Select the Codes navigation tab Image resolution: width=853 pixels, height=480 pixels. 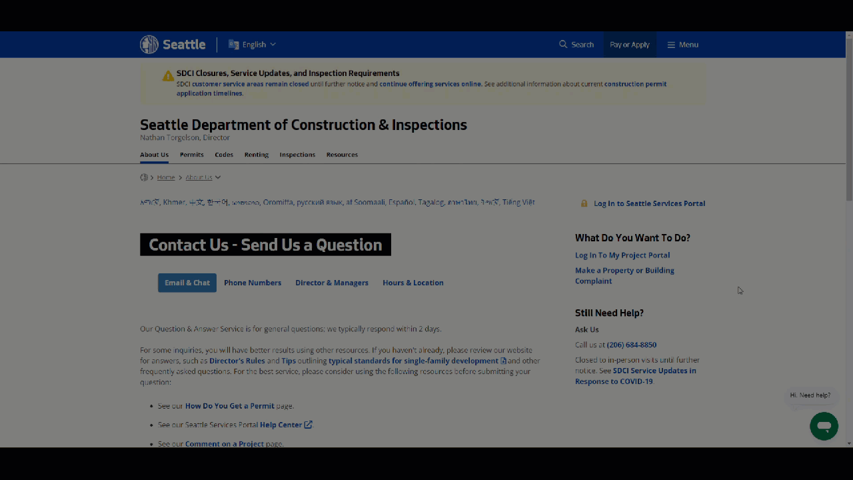coord(224,155)
